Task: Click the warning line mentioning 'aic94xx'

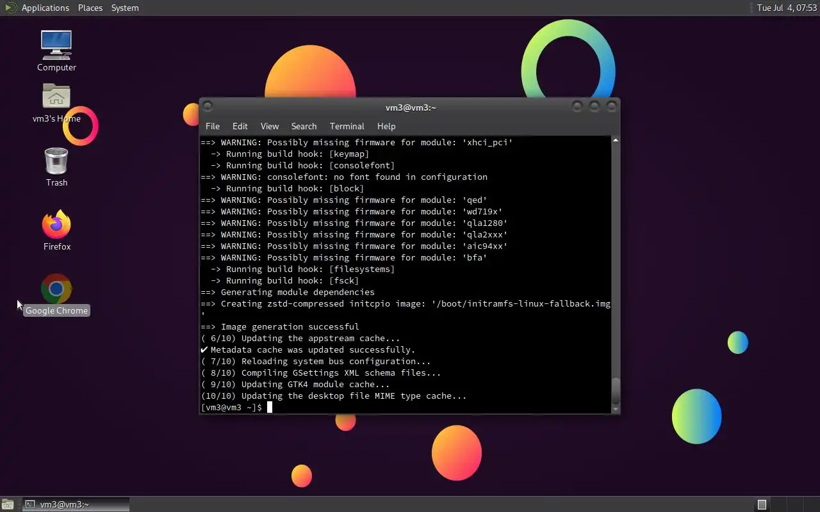Action: (x=354, y=246)
